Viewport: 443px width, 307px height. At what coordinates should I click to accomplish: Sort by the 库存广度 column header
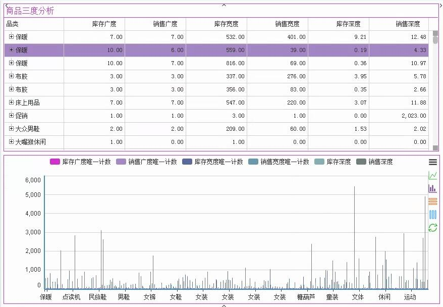click(x=94, y=24)
